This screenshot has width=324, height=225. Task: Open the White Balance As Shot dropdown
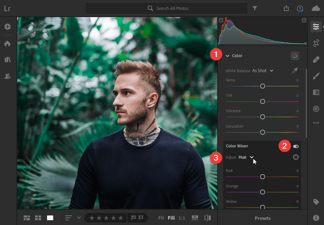click(263, 71)
